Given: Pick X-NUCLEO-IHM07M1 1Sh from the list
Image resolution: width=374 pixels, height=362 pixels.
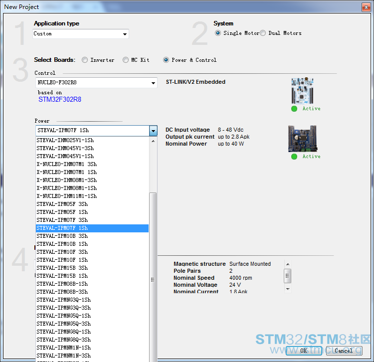Looking at the screenshot, I should pyautogui.click(x=92, y=172).
